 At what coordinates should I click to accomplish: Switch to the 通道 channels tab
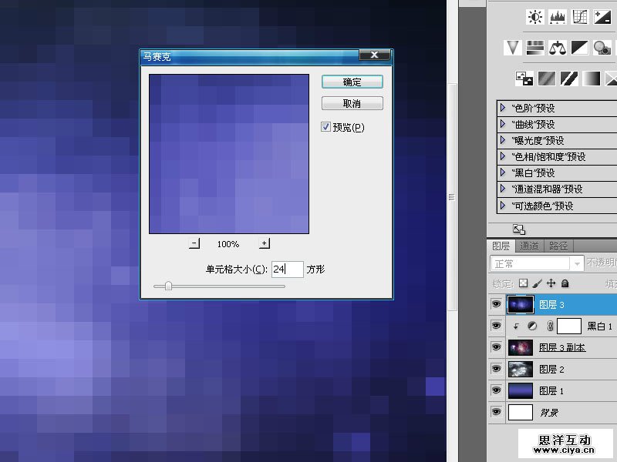[529, 246]
